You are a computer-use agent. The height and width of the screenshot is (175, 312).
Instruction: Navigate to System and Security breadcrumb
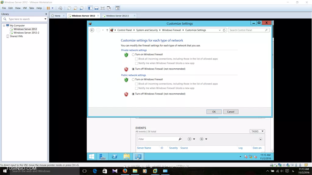point(147,30)
